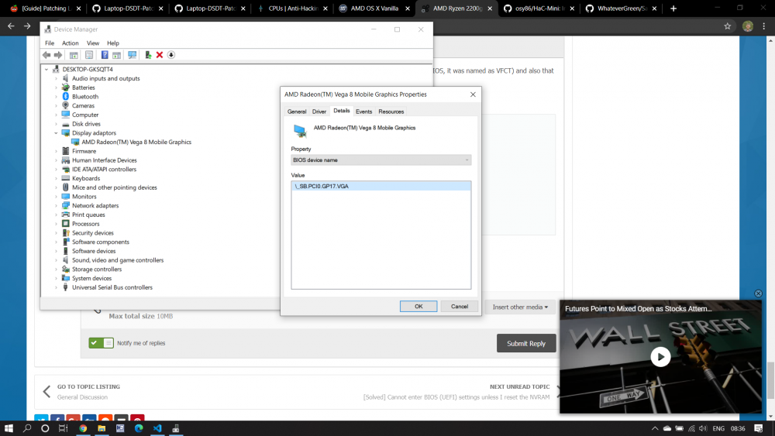Toggle the Notify me of replies switch
Image resolution: width=775 pixels, height=436 pixels.
click(102, 342)
